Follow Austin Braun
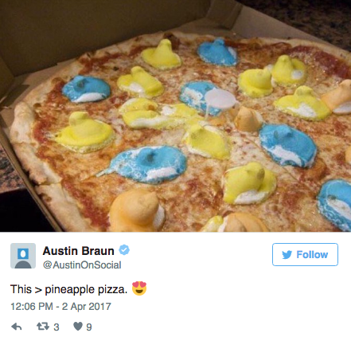The height and width of the screenshot is (341, 351). tap(305, 254)
